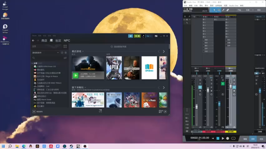Open the 社区 tab in Steam
Screen dimensions: 266x149
tap(58, 40)
